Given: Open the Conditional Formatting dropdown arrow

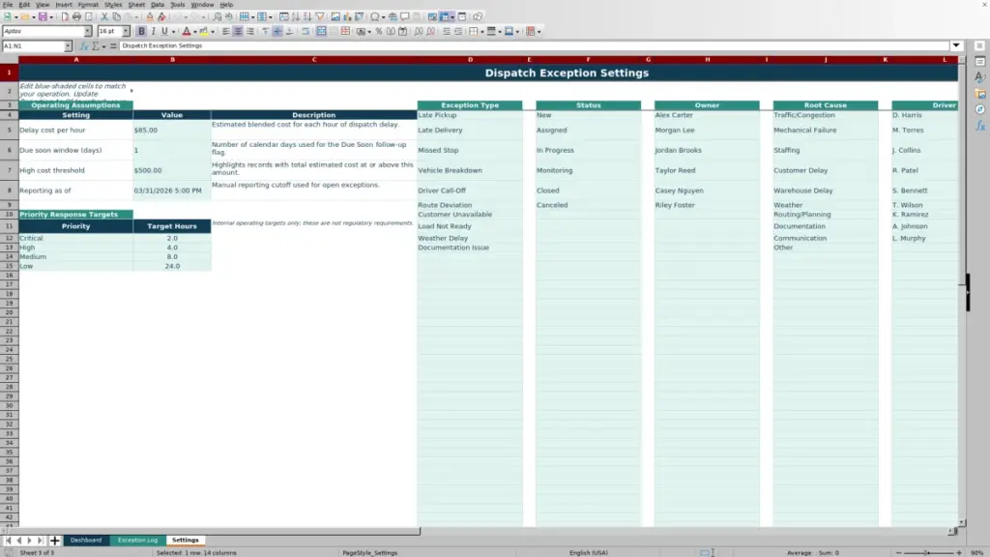Looking at the screenshot, I should [539, 31].
